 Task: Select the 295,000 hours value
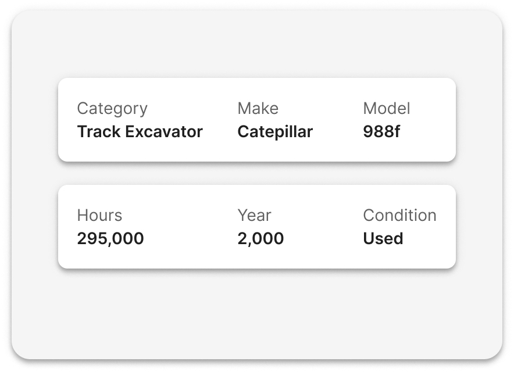point(110,239)
